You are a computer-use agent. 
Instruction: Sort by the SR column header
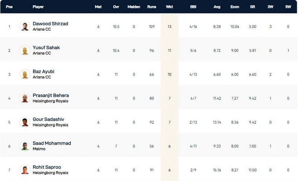pyautogui.click(x=253, y=7)
